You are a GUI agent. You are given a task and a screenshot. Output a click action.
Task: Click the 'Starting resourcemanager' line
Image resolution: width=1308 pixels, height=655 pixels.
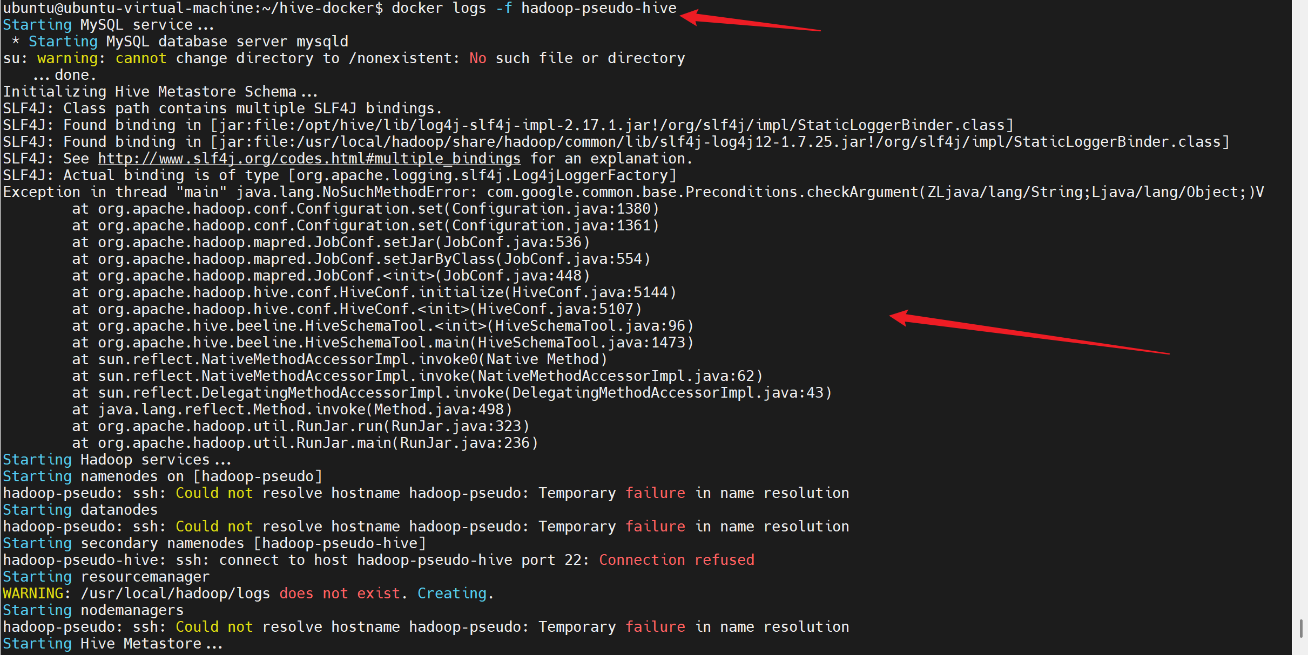point(106,577)
